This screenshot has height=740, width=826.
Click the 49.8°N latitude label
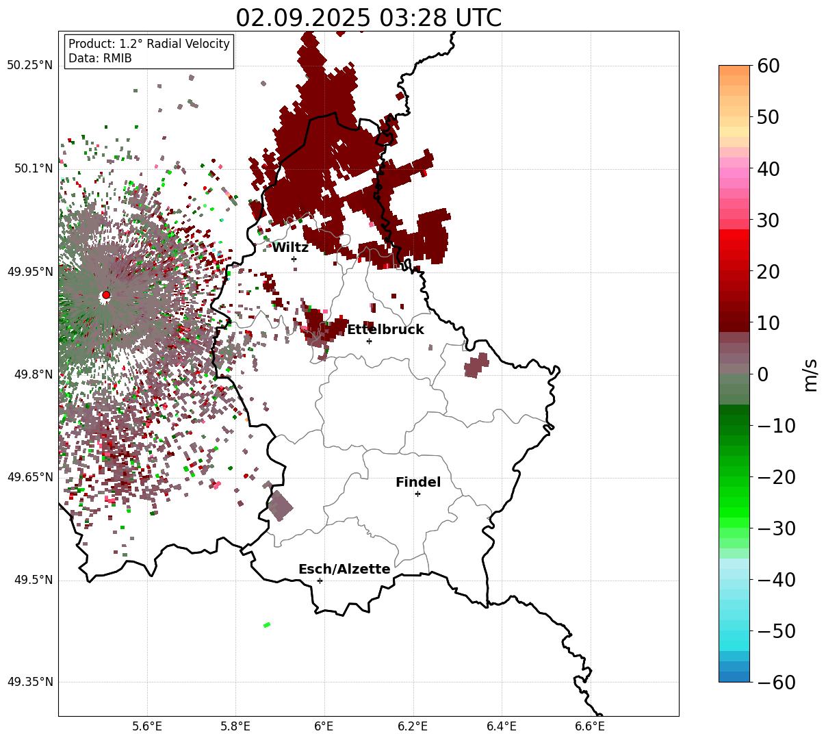(33, 374)
